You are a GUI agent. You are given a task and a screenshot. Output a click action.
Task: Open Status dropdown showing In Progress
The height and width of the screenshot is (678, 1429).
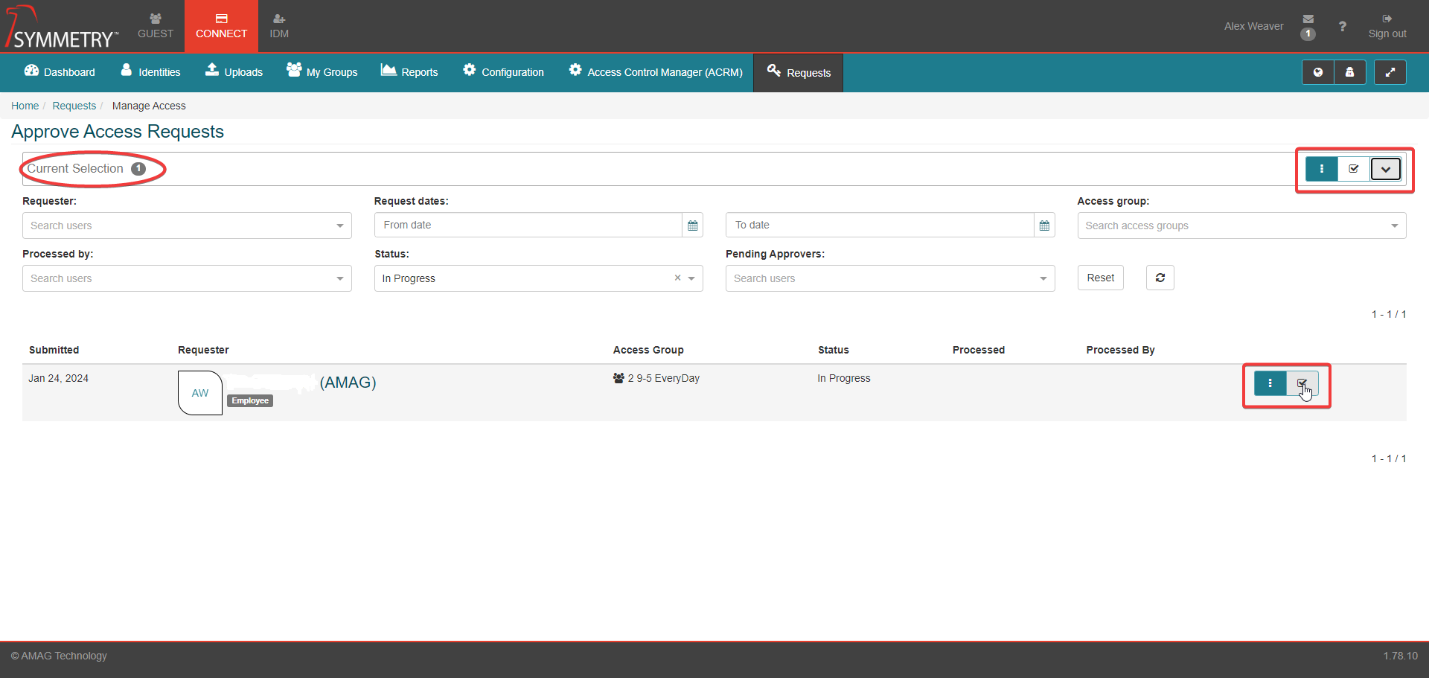[538, 278]
